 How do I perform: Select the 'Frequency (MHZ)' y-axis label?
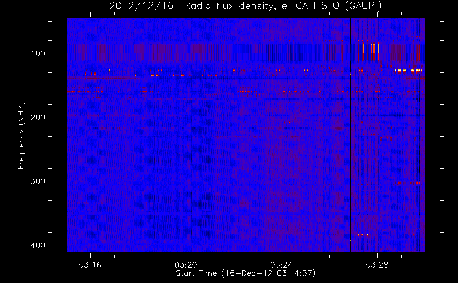click(x=21, y=136)
